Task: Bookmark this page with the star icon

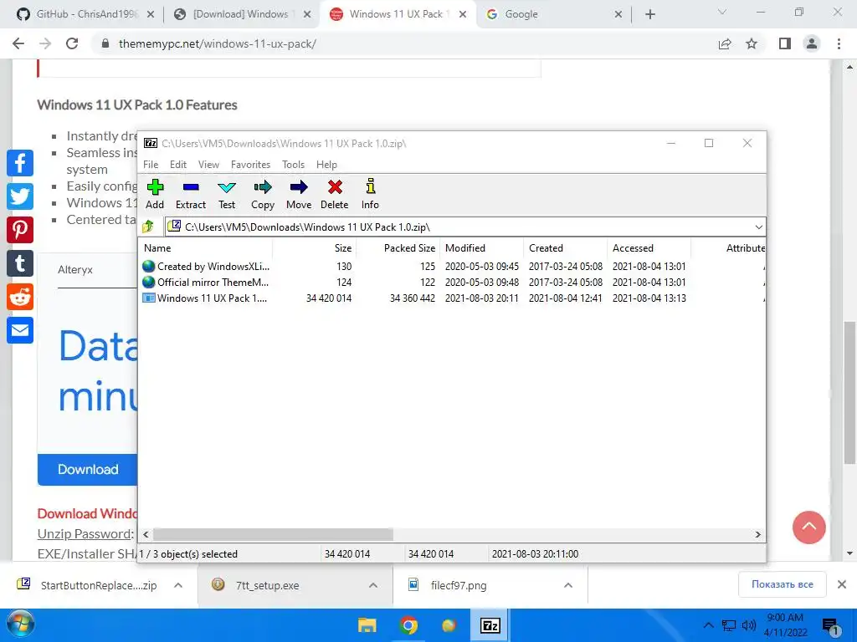Action: tap(752, 43)
